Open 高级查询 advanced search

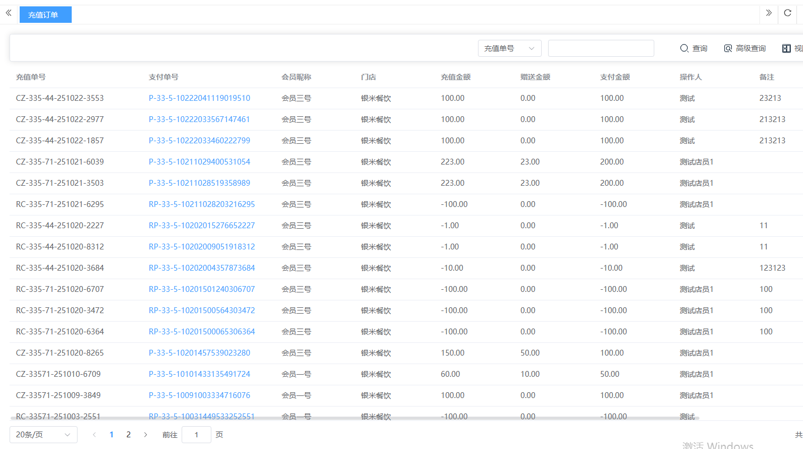click(745, 48)
